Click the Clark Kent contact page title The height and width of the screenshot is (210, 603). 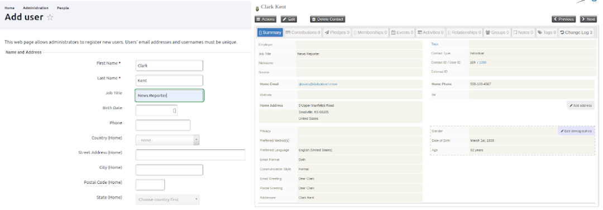tap(274, 7)
